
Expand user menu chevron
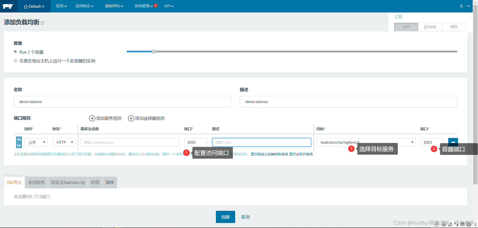pos(469,6)
